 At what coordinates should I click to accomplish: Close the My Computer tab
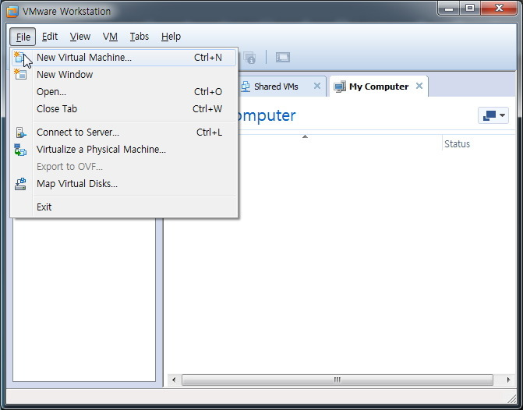point(419,86)
